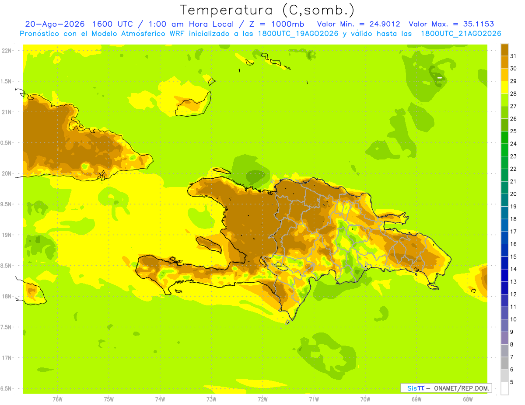Screen dimensions: 525x405
Task: Select the yellow swatch between 28 and 29
Action: (504, 87)
